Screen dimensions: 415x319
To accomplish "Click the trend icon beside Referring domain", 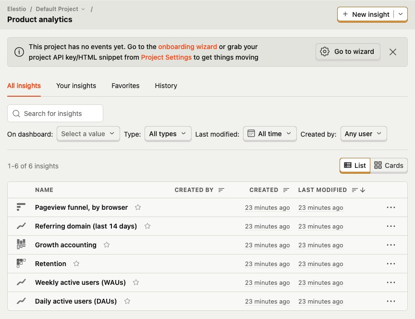I will [20, 226].
